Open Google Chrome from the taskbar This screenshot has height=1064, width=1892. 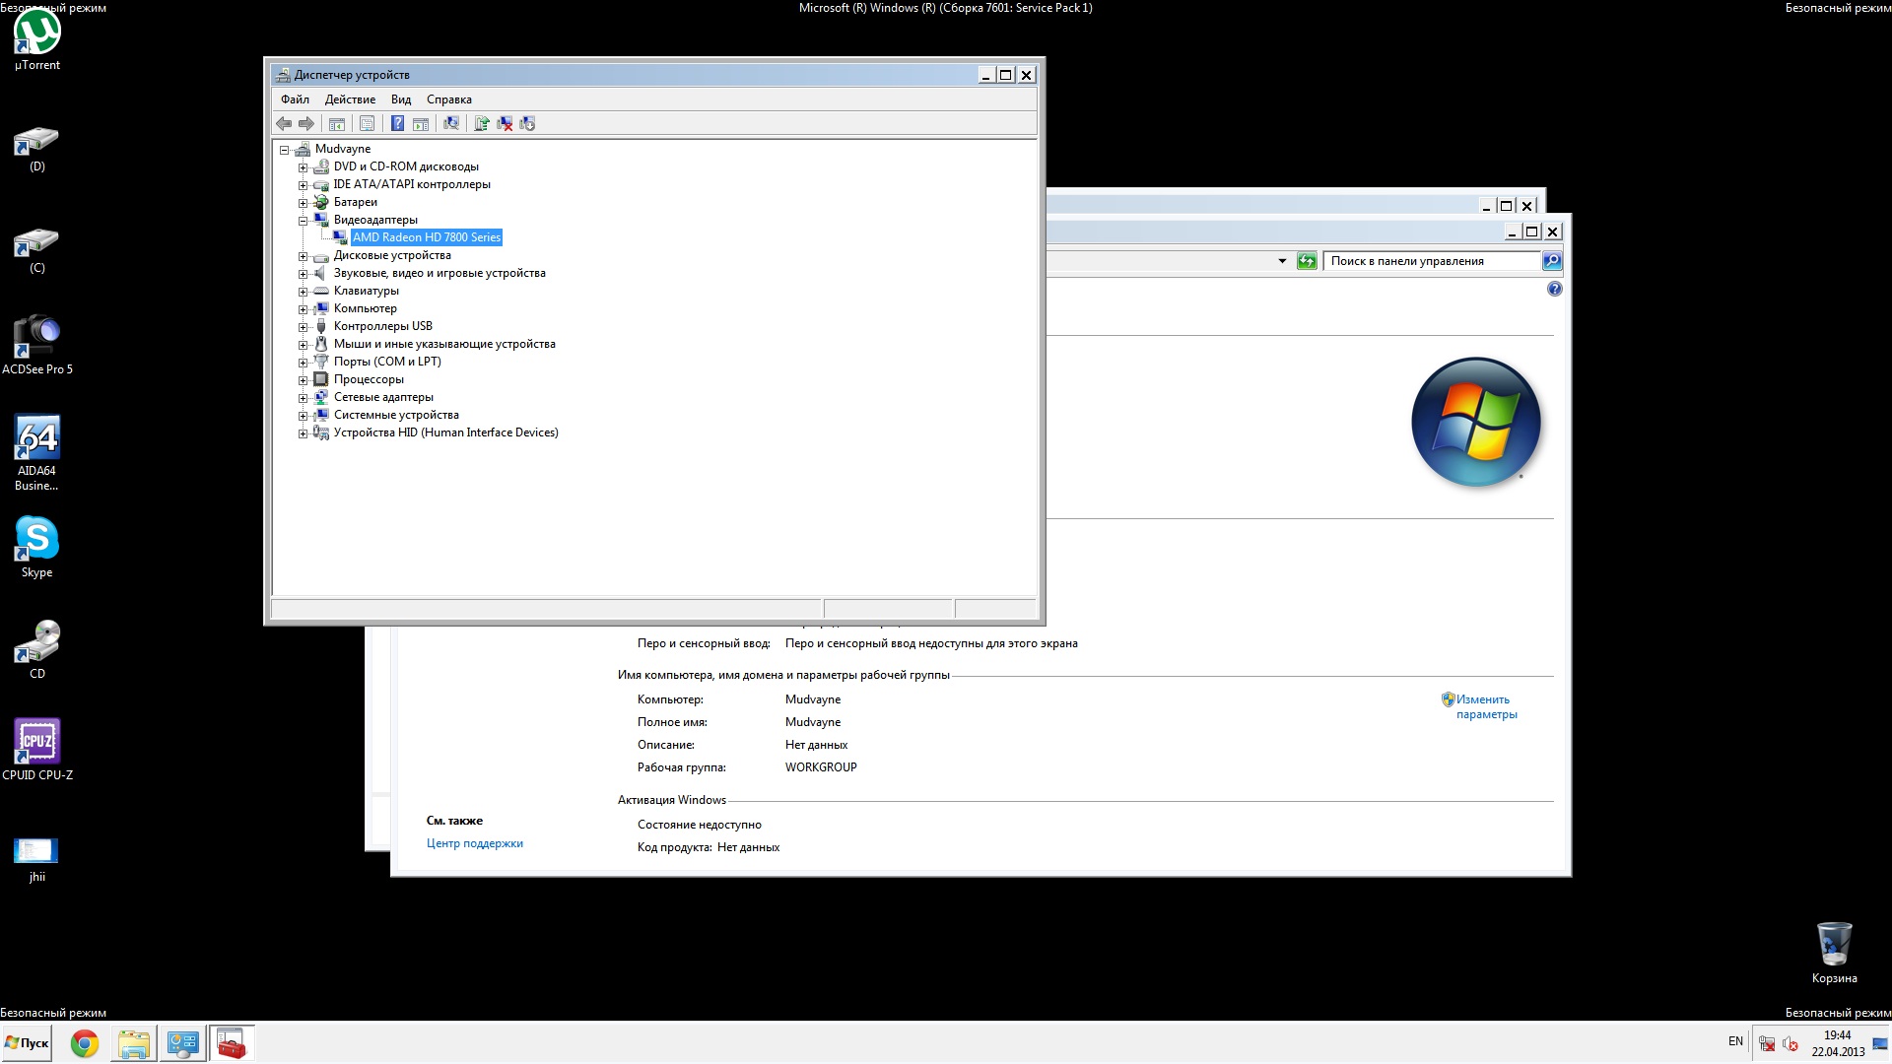(x=85, y=1043)
